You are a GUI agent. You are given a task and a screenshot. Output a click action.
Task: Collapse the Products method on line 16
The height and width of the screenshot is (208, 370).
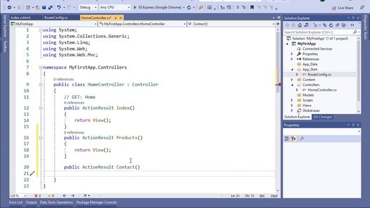pyautogui.click(x=40, y=138)
